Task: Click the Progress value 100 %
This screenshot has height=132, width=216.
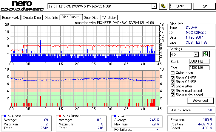Action: pyautogui.click(x=208, y=120)
